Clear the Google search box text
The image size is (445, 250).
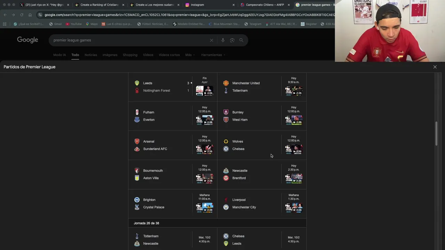point(211,40)
